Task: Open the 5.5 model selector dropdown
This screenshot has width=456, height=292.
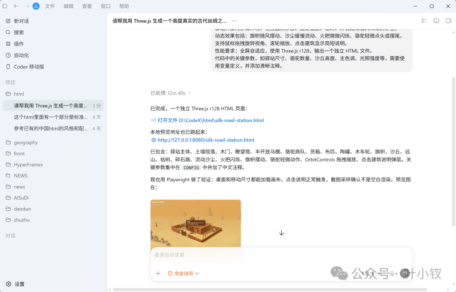Action: (x=371, y=273)
